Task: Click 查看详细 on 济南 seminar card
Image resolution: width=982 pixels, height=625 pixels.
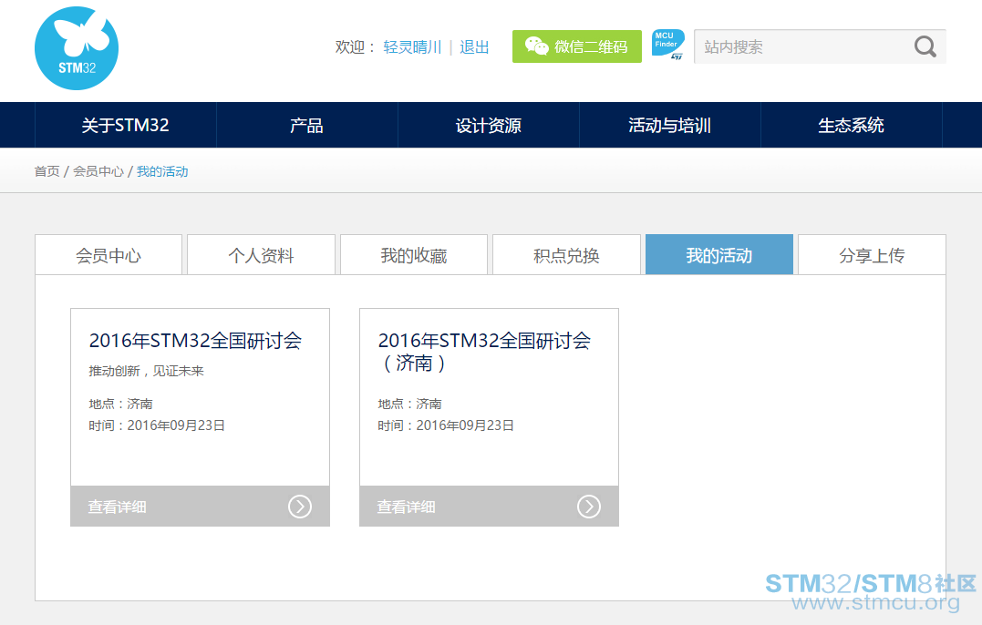Action: (406, 507)
